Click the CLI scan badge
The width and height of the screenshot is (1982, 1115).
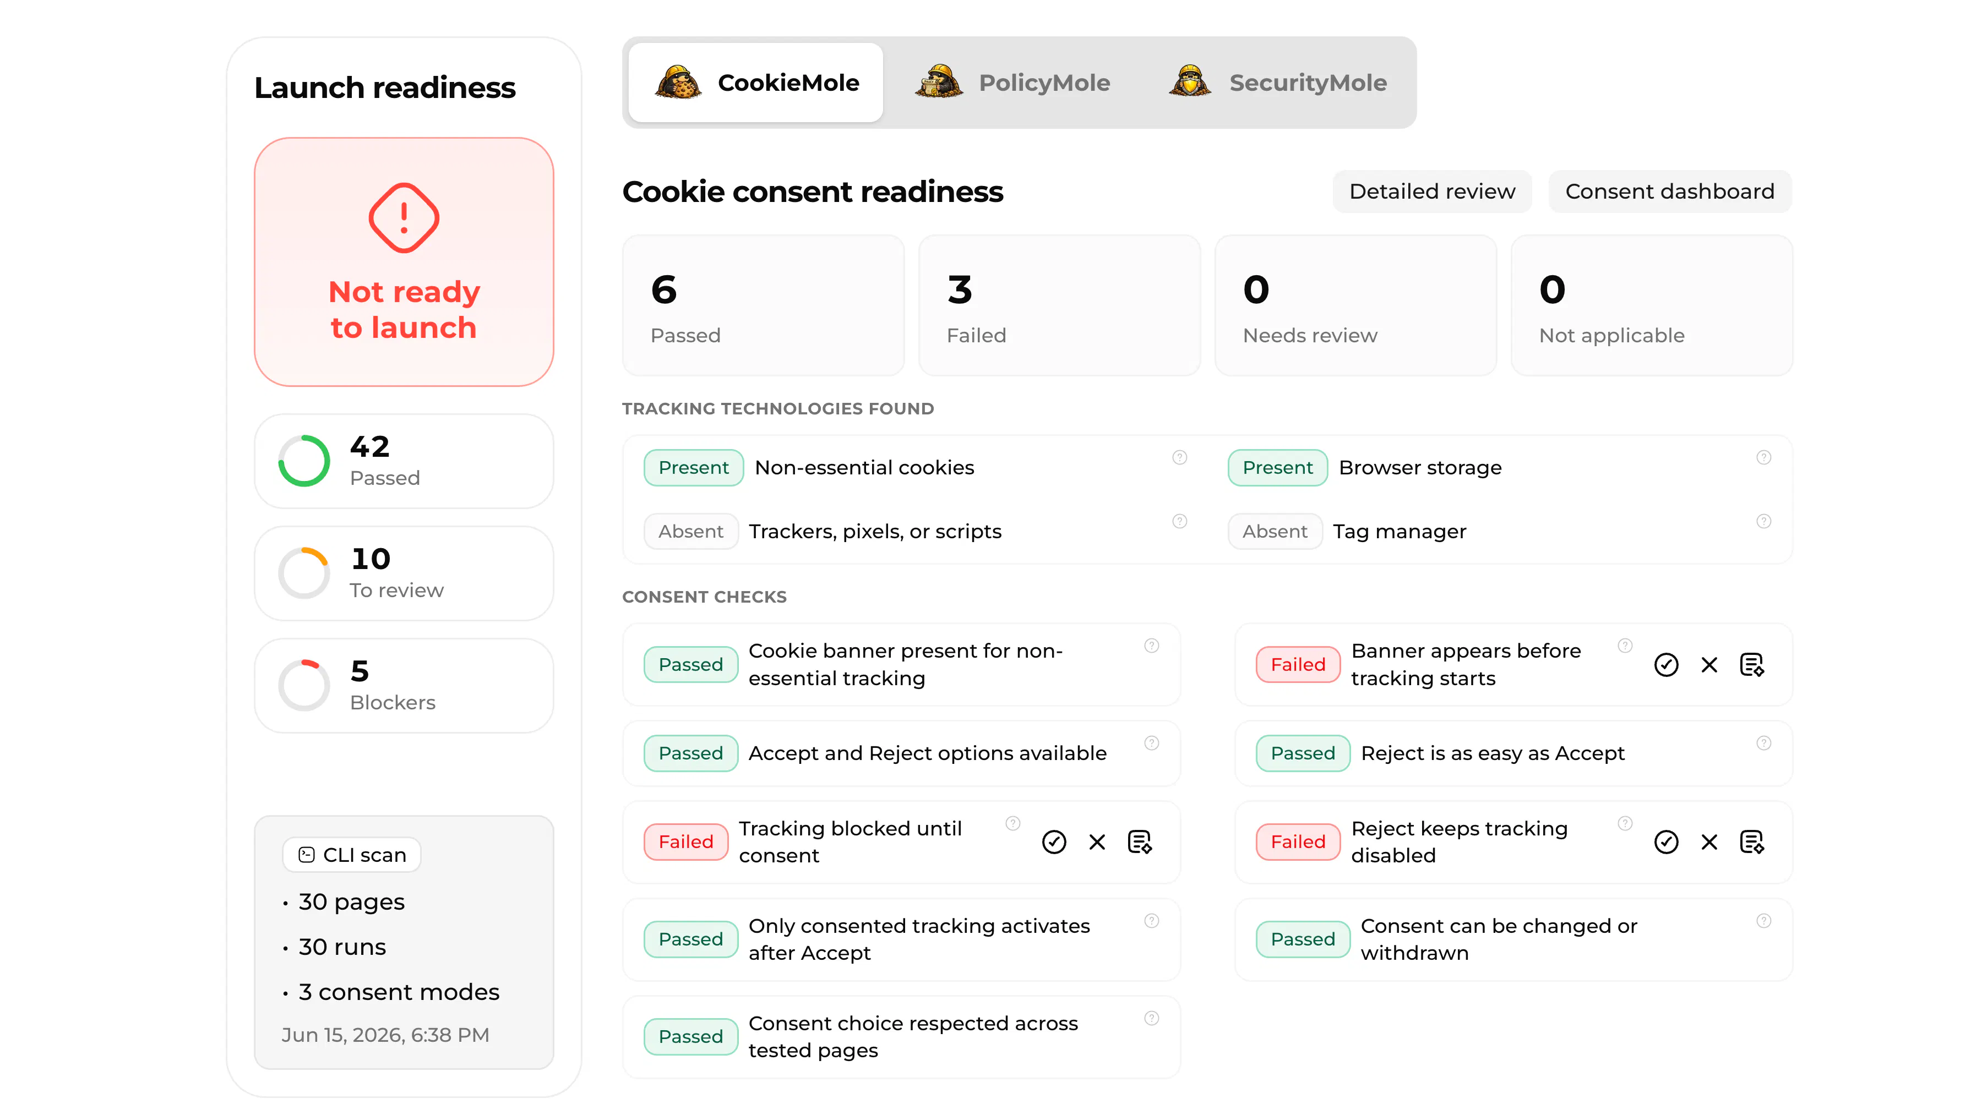pyautogui.click(x=352, y=855)
